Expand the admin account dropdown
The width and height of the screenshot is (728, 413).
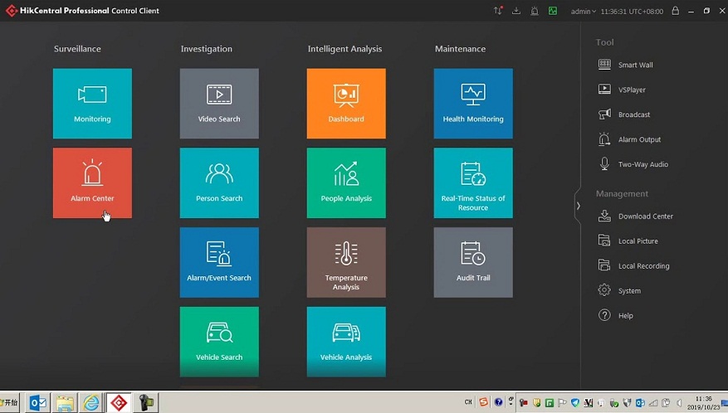584,11
